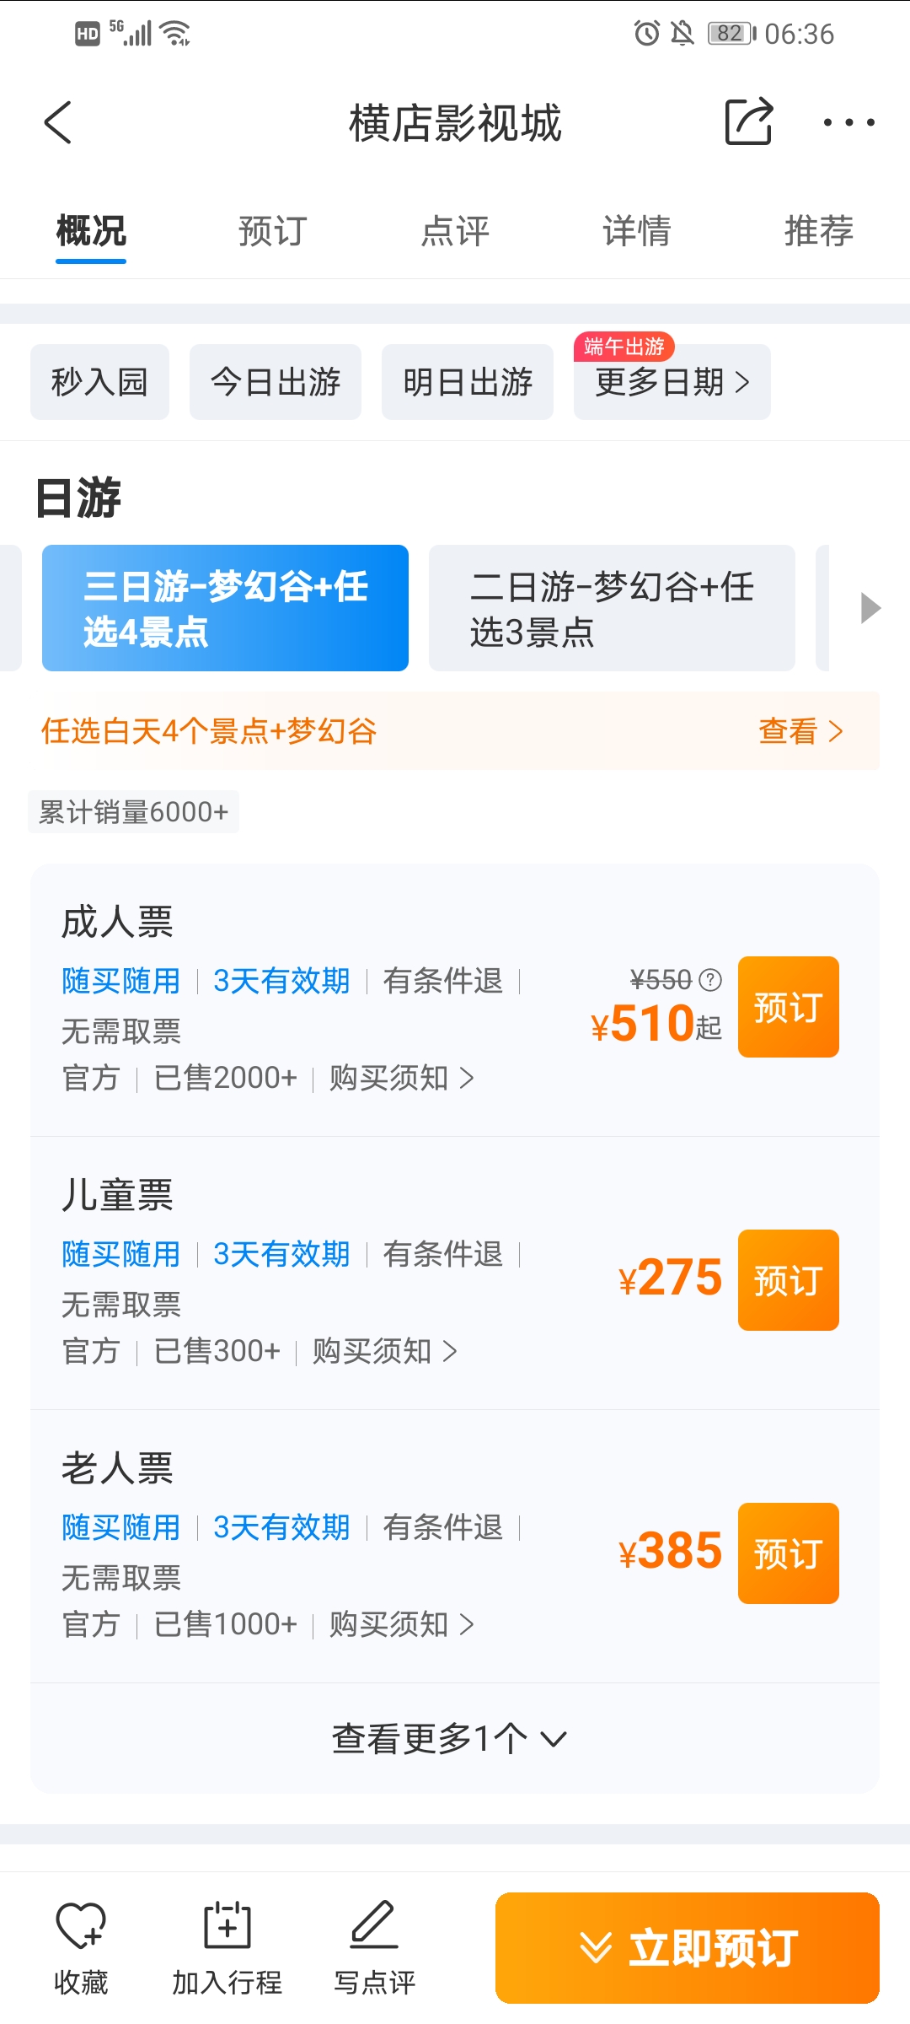Viewport: 910px width, 2024px height.
Task: Tap the add to itinerary calendar icon
Action: click(227, 1926)
